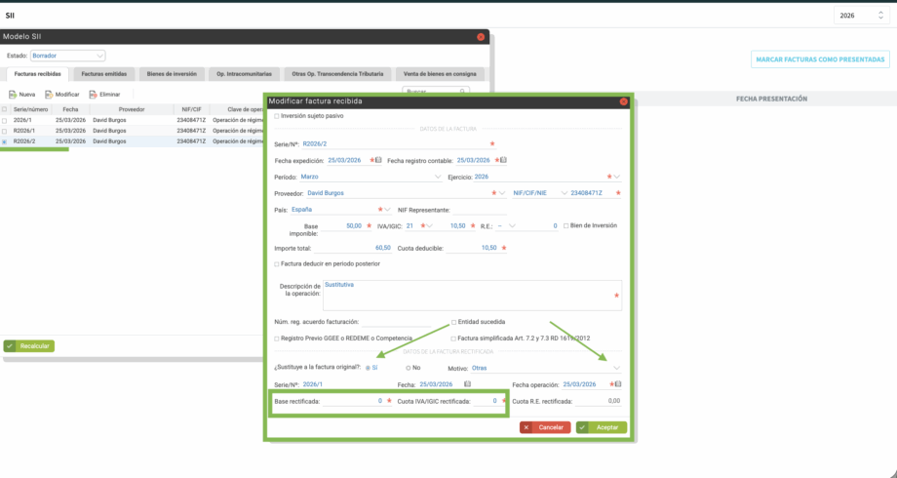
Task: Tick Factura deducir en periodo posterior
Action: pos(278,263)
